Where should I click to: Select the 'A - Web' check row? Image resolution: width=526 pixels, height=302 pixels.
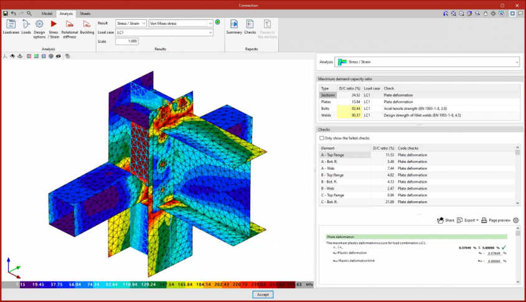coord(417,168)
